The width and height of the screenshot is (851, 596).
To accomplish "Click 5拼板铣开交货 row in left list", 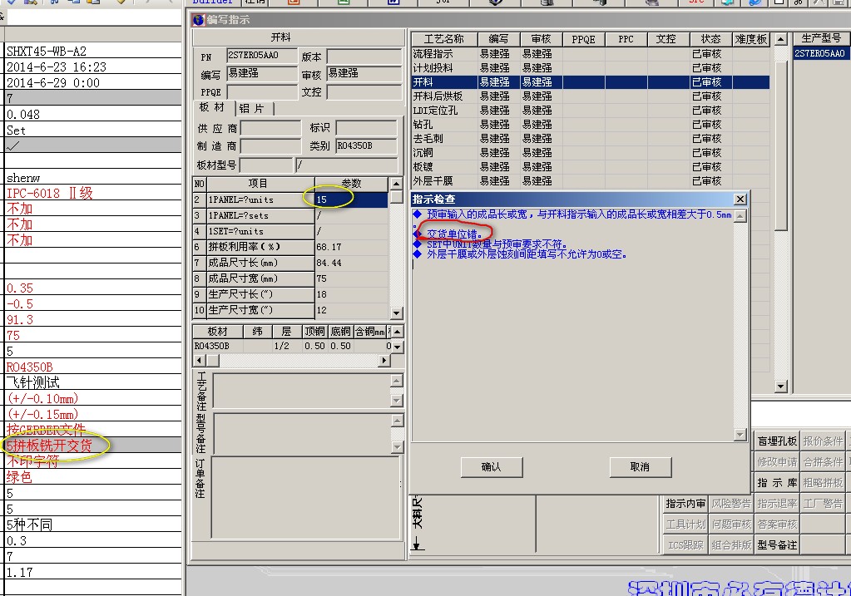I will 93,446.
